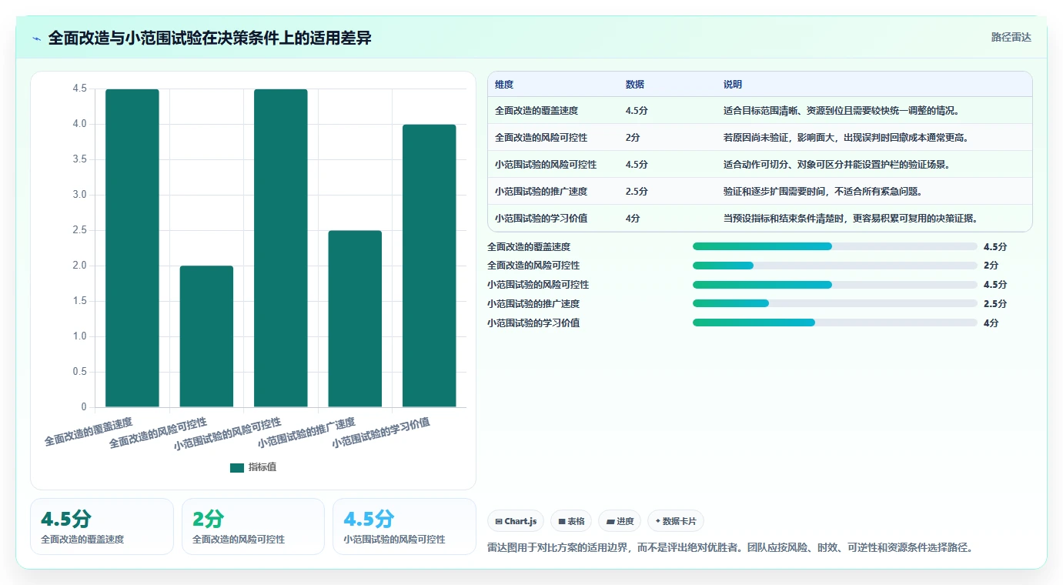1063x585 pixels.
Task: Click the chart bar for 小范围试验的推广速度
Action: click(355, 319)
